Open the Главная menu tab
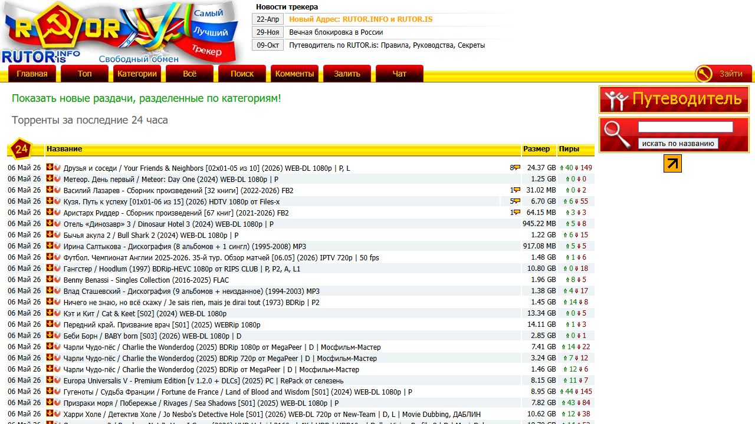 pyautogui.click(x=32, y=74)
